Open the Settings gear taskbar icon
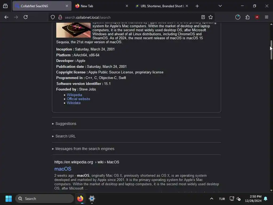This screenshot has width=273, height=205. point(92,199)
